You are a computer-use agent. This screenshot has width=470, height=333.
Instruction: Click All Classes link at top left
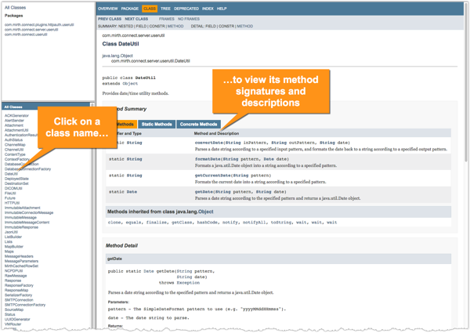coord(15,7)
